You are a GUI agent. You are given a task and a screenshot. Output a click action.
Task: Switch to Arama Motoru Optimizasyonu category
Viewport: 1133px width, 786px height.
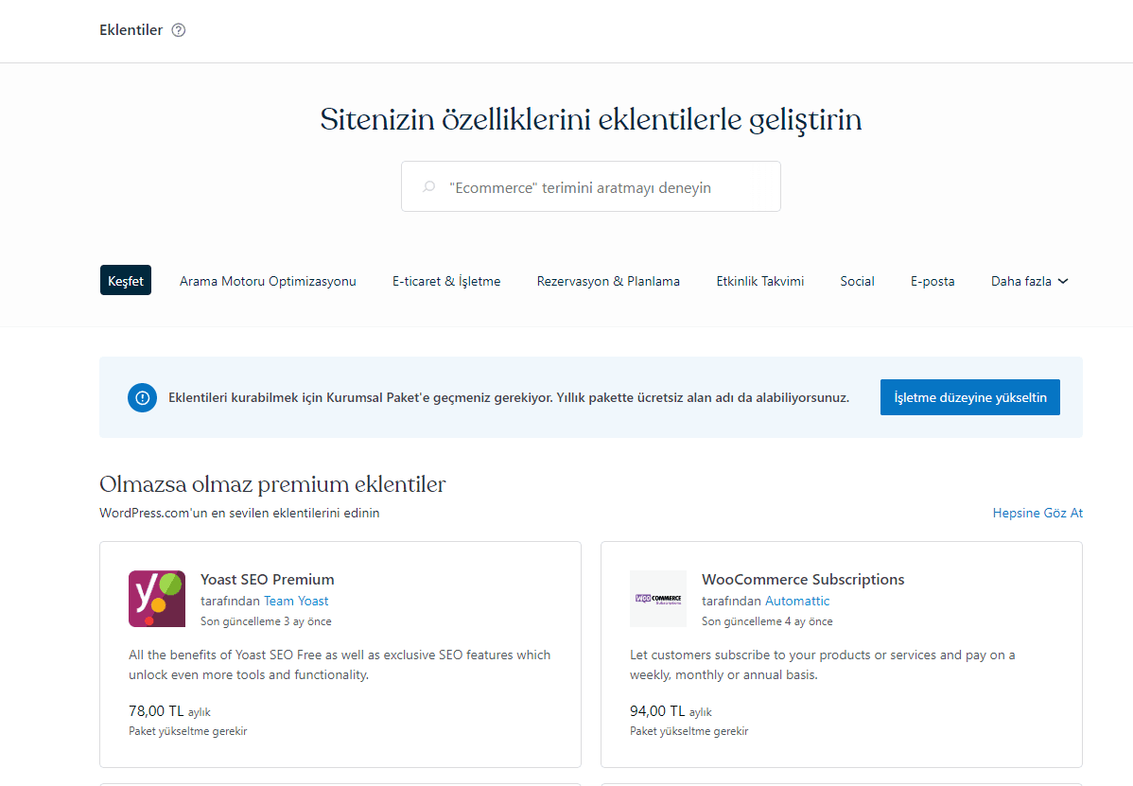[268, 281]
